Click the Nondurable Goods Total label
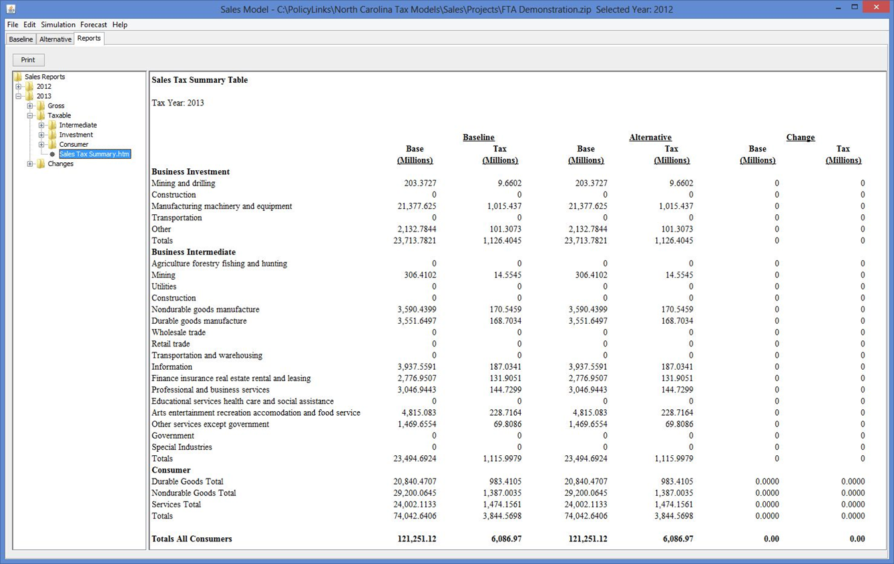 pos(194,493)
